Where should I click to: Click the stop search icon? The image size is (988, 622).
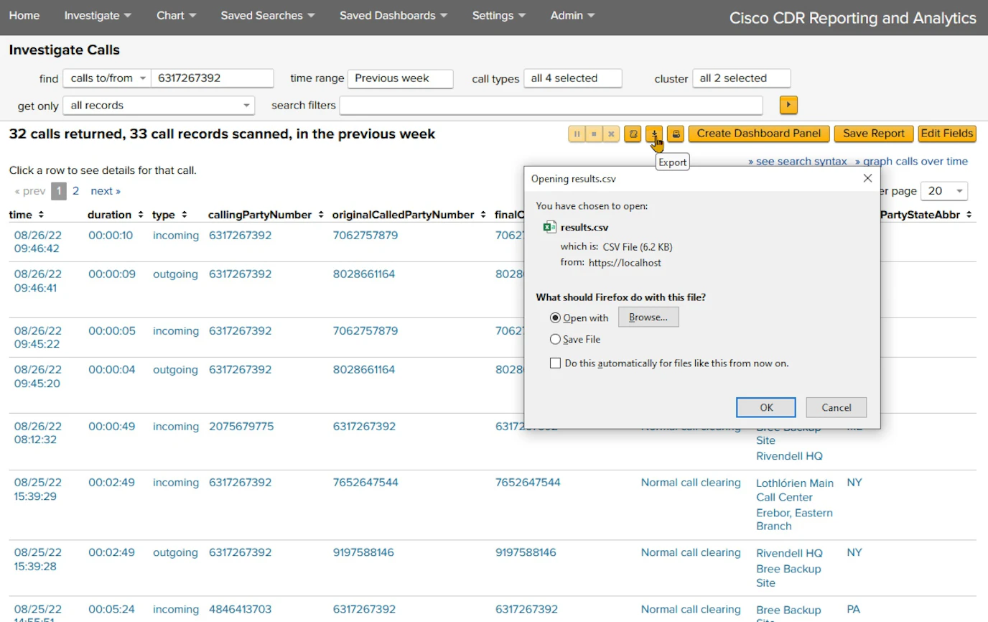594,134
